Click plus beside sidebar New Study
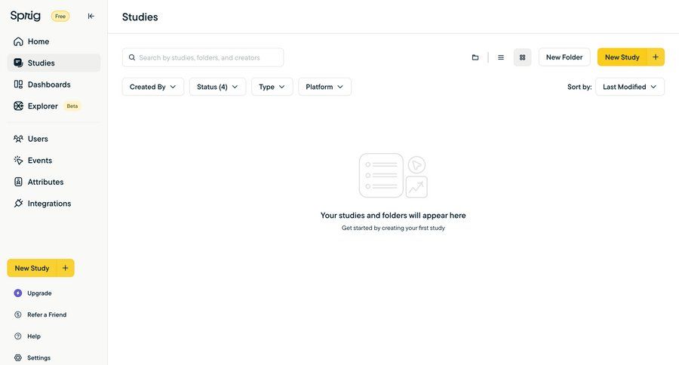This screenshot has height=365, width=679. pos(66,268)
